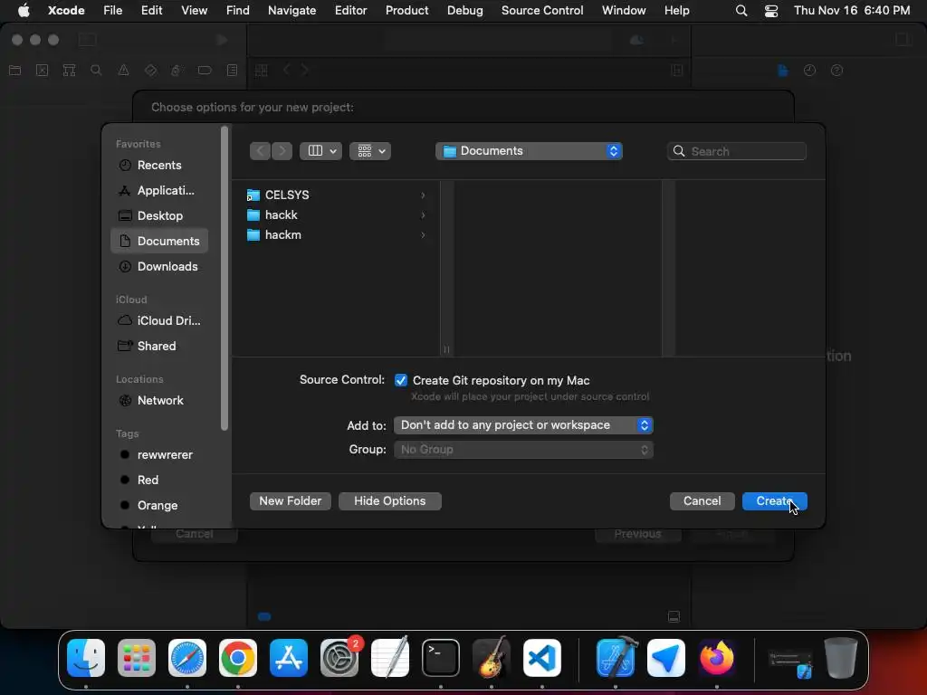Screen dimensions: 927x695
Task: Focus the Search field
Action: pyautogui.click(x=737, y=151)
